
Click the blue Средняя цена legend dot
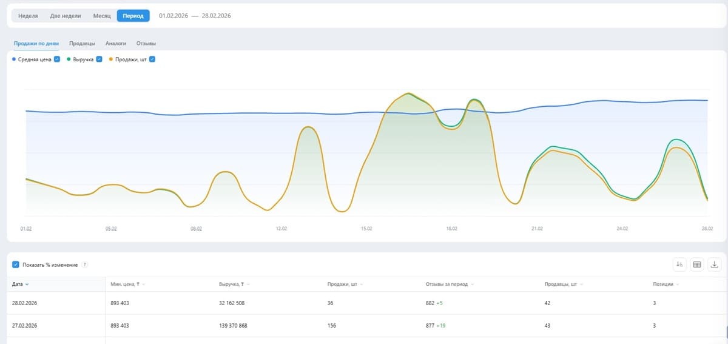click(x=14, y=59)
